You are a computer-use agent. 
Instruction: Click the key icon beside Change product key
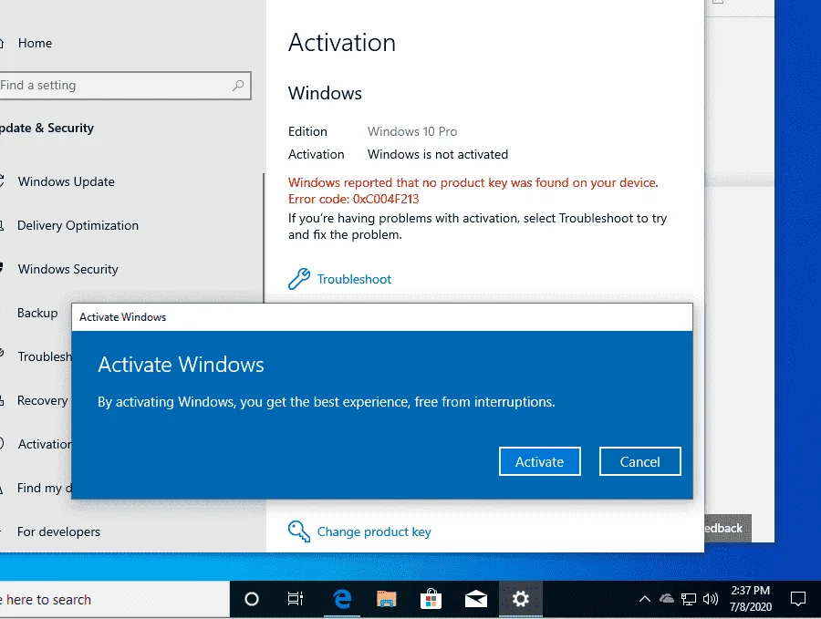pos(299,531)
